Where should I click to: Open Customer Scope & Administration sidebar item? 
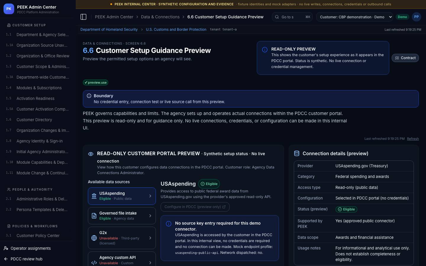click(x=38, y=66)
